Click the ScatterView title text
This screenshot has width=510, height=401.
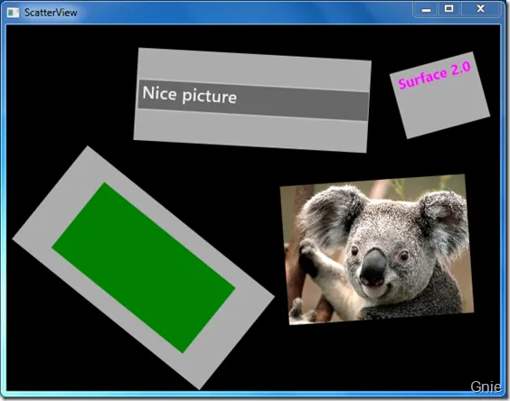tap(51, 13)
